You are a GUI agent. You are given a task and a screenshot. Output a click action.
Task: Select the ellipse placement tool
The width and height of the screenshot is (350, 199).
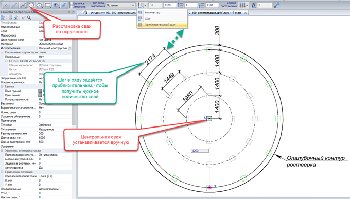pyautogui.click(x=39, y=5)
